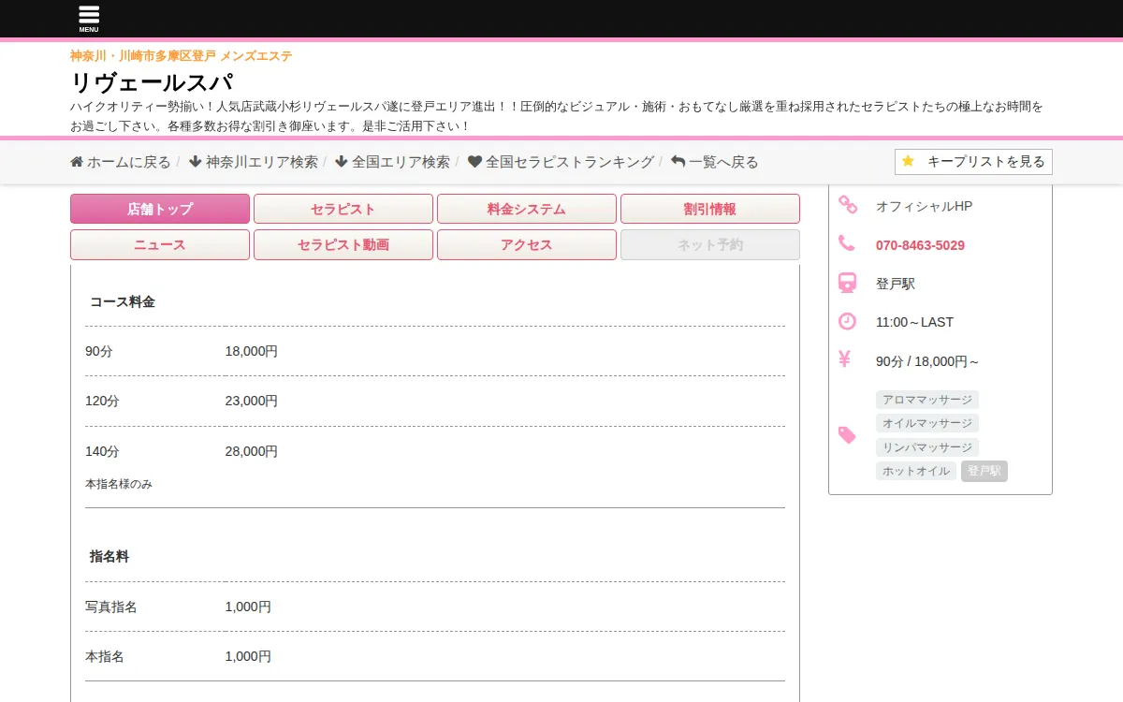The image size is (1123, 702).
Task: Click the オイルマッサージ tag
Action: 927,423
